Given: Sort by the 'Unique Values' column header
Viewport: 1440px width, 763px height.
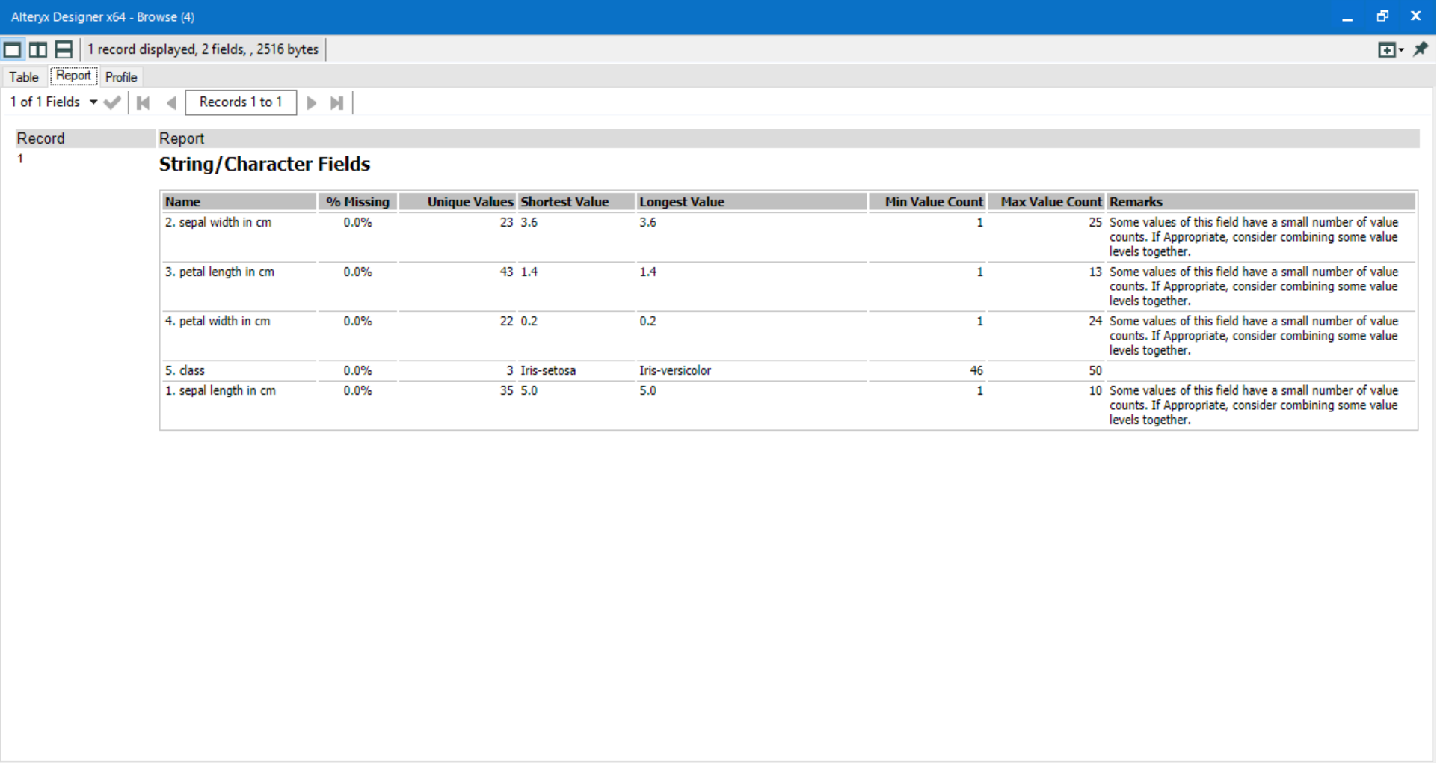Looking at the screenshot, I should tap(470, 201).
